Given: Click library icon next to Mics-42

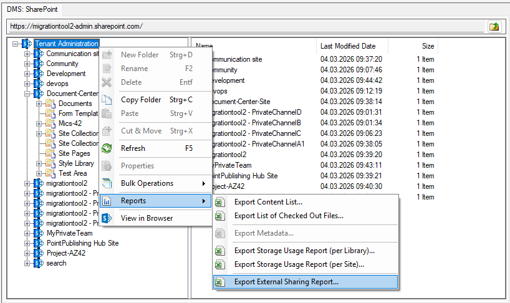Looking at the screenshot, I should (51, 123).
